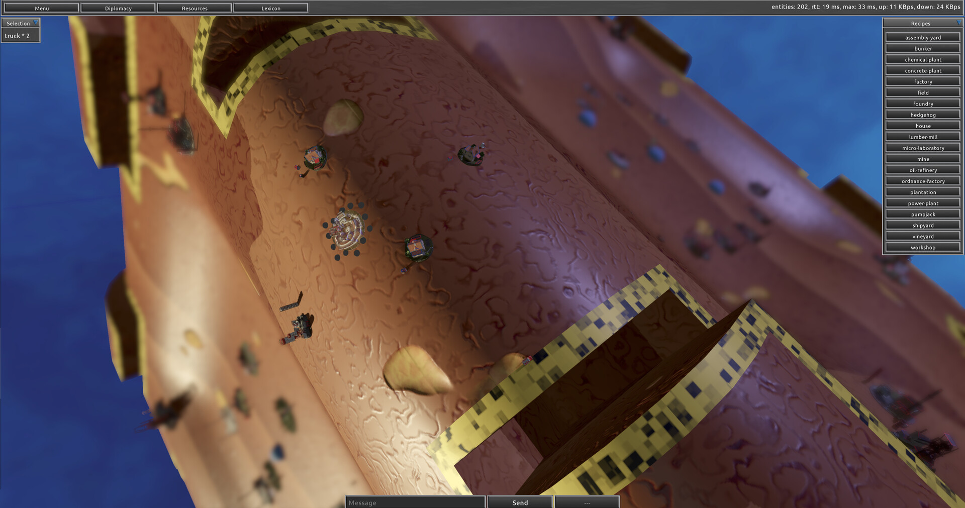Screen dimensions: 965x508
Task: Open the Lexicon
Action: tap(271, 8)
